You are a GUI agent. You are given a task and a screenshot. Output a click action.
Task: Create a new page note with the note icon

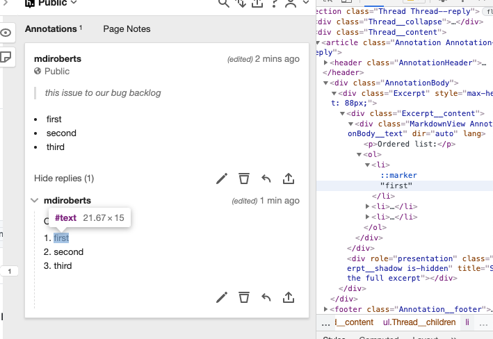tap(6, 57)
